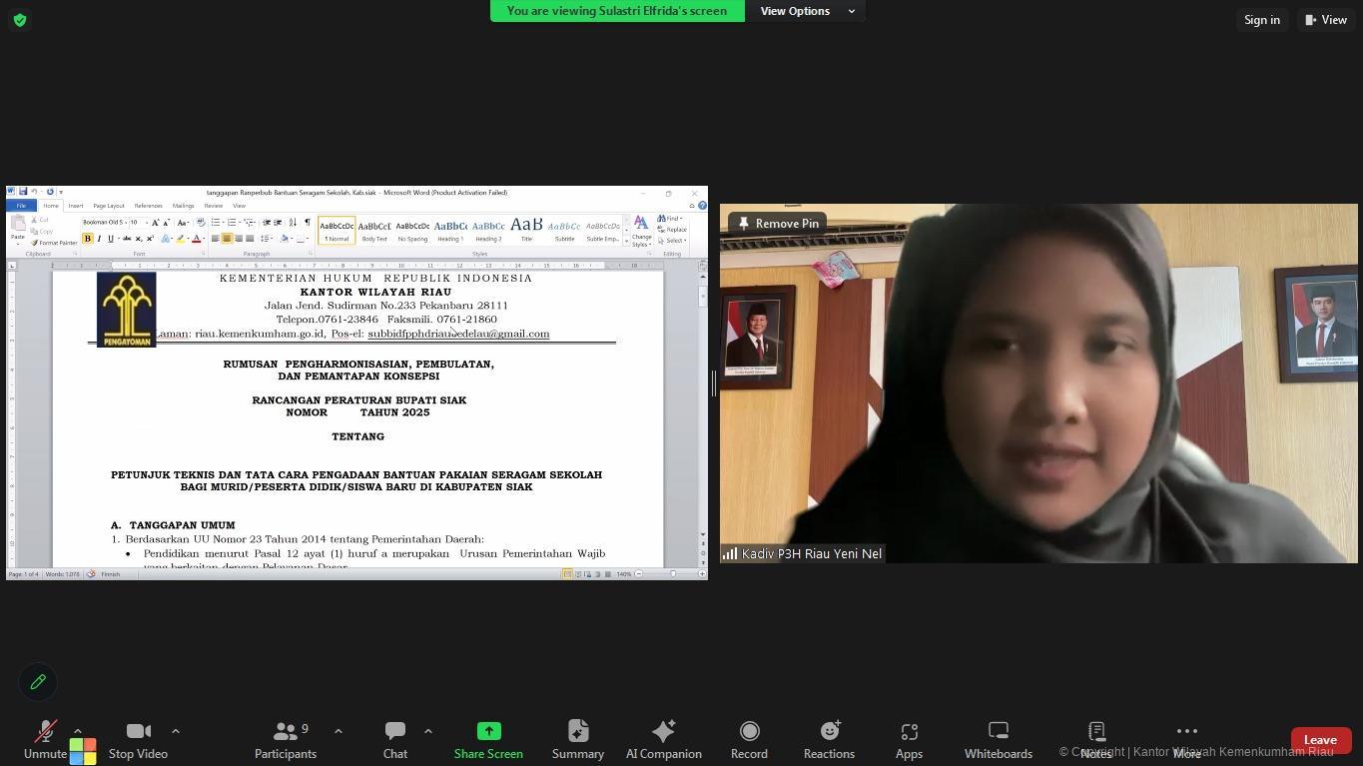Click the green encryption shield icon
The height and width of the screenshot is (766, 1363).
(x=20, y=20)
